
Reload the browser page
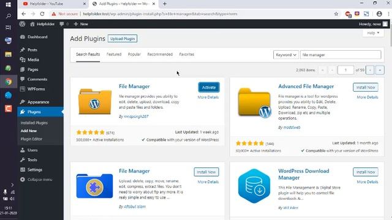pyautogui.click(x=42, y=14)
